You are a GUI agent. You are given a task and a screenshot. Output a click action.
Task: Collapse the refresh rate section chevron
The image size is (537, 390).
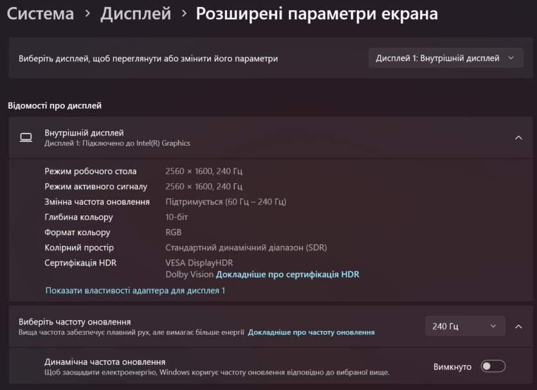pyautogui.click(x=518, y=326)
